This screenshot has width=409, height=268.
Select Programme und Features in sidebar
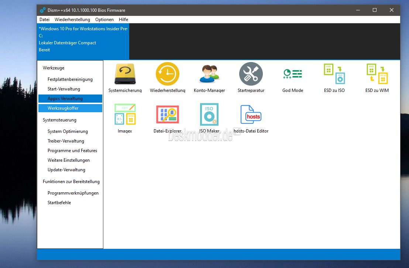tap(70, 151)
